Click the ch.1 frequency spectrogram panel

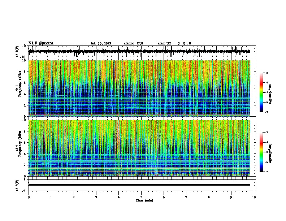coord(139,88)
